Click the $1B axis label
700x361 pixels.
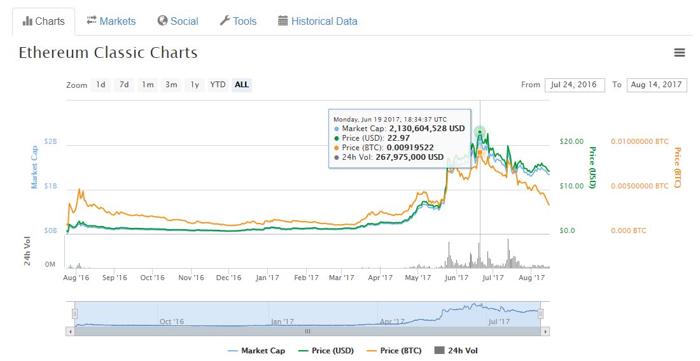pyautogui.click(x=50, y=186)
